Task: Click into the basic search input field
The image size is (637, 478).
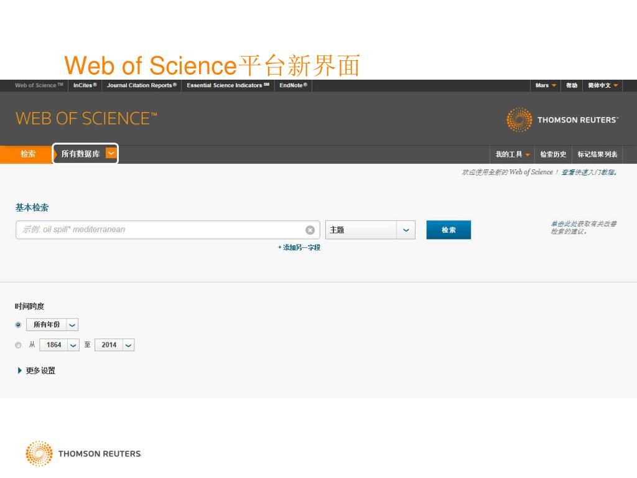Action: [168, 230]
